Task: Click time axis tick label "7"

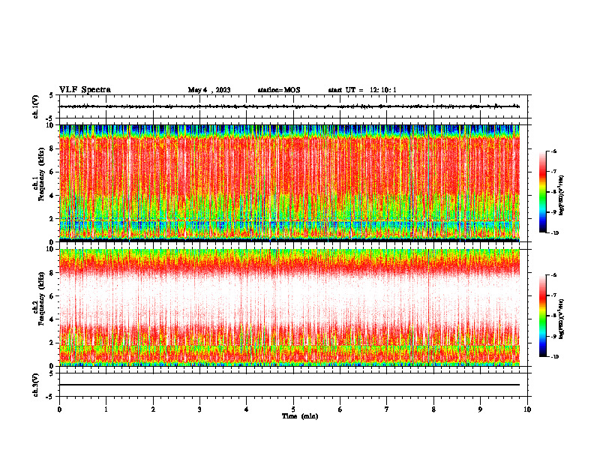Action: coord(387,409)
